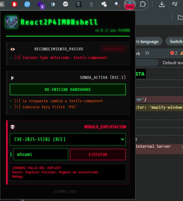Click the red EJECUTAR button
Screen dimensions: 183x201
98,154
